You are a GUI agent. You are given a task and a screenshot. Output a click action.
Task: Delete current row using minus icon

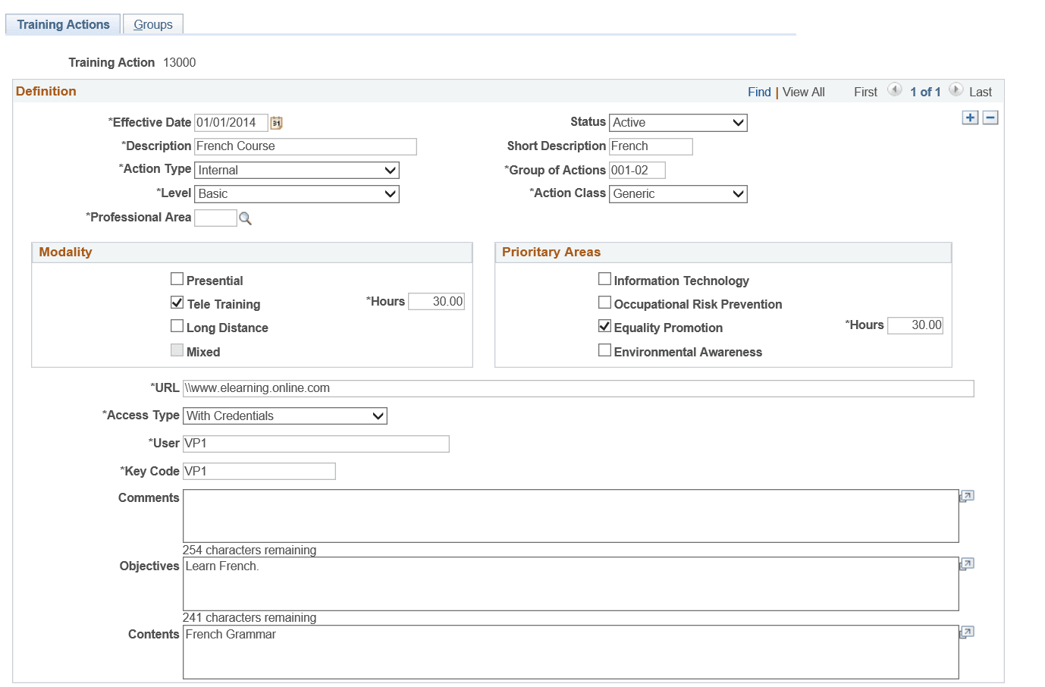point(990,118)
